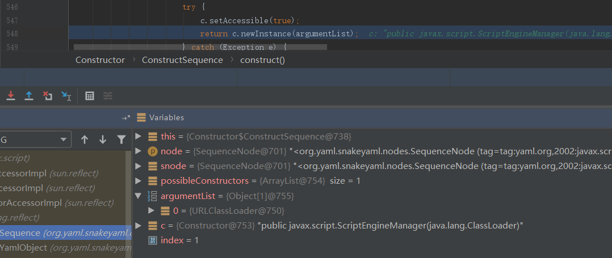The width and height of the screenshot is (612, 258).
Task: Toggle the frames filter funnel icon
Action: pos(121,139)
